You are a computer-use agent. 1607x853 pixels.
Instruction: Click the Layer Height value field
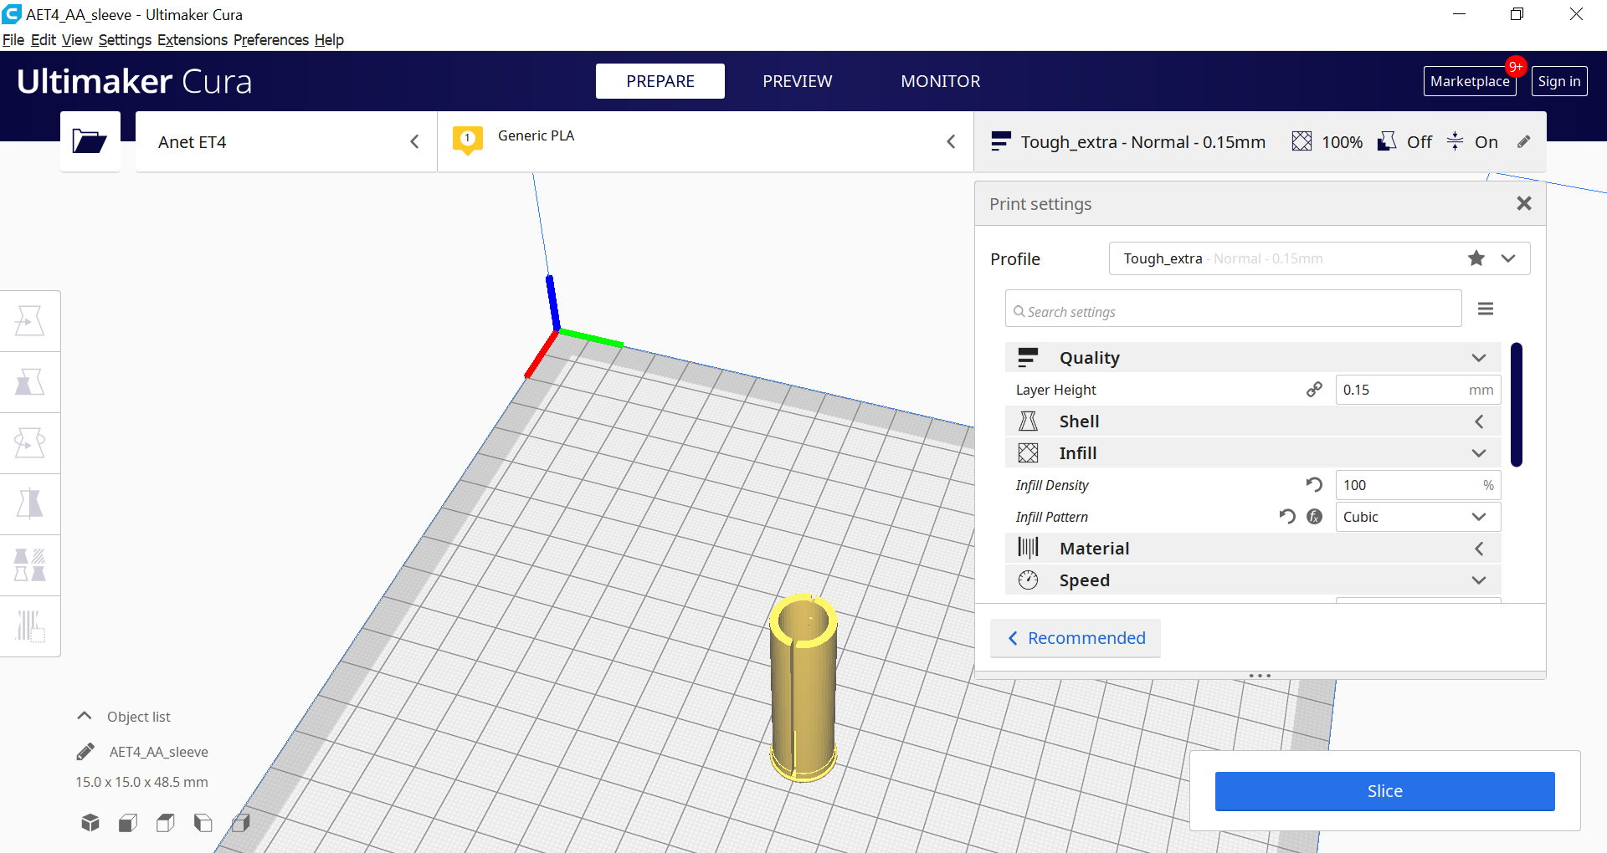(x=1418, y=390)
